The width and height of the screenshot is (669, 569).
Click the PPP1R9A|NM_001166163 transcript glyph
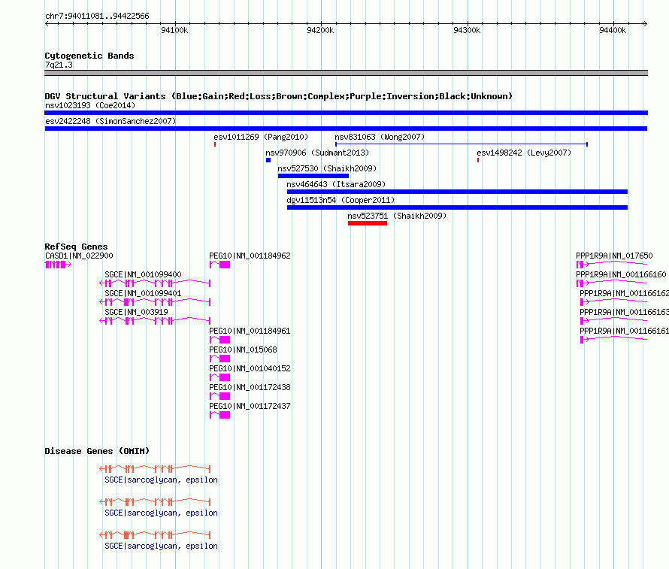point(613,321)
